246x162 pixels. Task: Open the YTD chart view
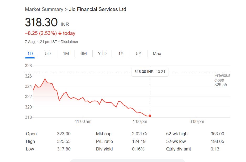[102, 54]
